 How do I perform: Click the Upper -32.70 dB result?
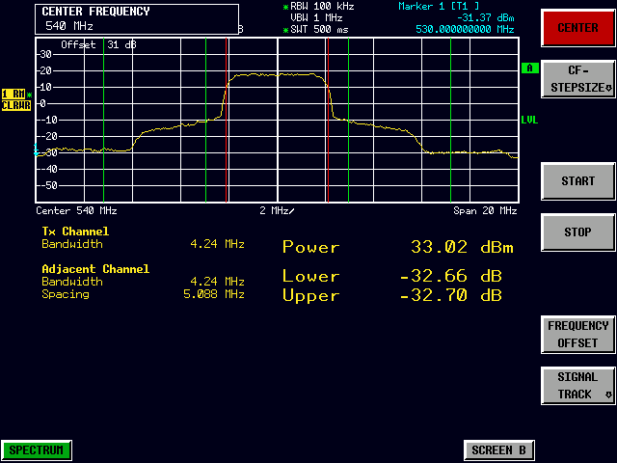(x=392, y=295)
